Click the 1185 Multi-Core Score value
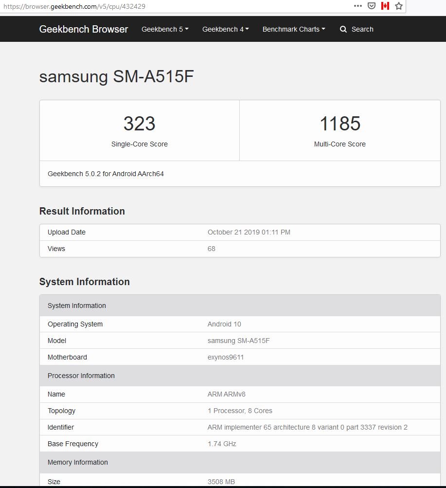The image size is (446, 488). coord(340,124)
